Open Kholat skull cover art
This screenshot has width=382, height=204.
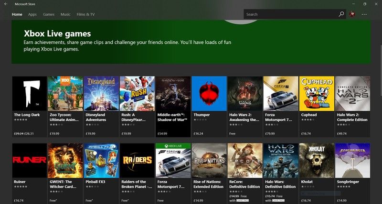point(317,161)
